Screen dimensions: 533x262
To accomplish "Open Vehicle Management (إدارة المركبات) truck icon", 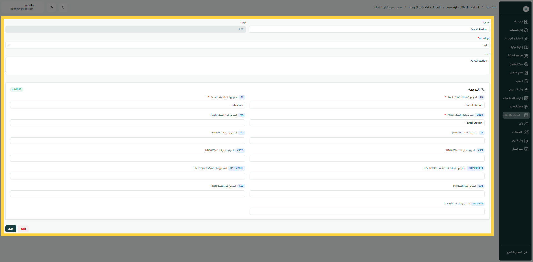I will [526, 47].
